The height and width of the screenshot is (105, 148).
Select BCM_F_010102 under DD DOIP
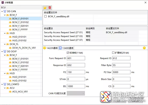(21, 62)
